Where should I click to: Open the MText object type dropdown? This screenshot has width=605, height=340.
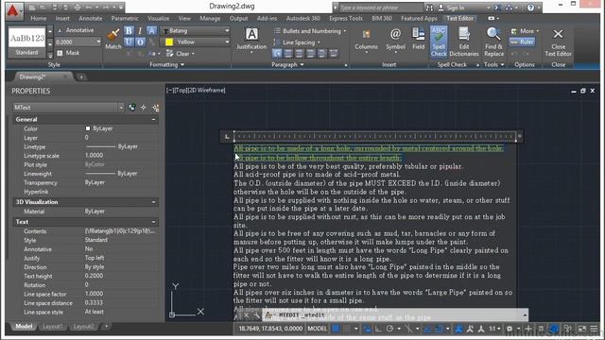[68, 108]
